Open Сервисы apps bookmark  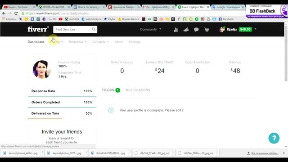click(9, 19)
